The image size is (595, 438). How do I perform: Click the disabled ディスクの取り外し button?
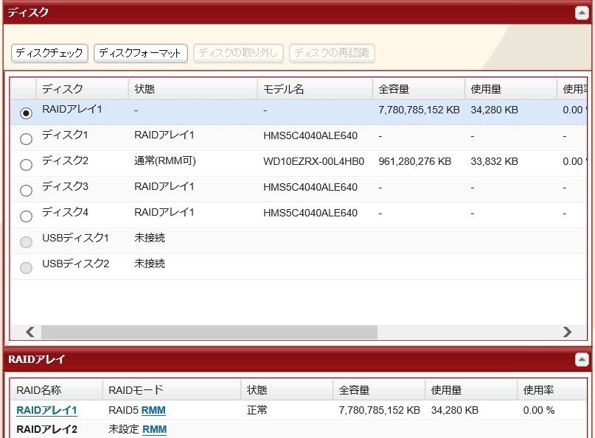coord(238,53)
